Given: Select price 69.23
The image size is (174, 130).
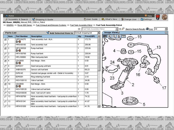Looking at the screenshot, I should click(x=87, y=70).
